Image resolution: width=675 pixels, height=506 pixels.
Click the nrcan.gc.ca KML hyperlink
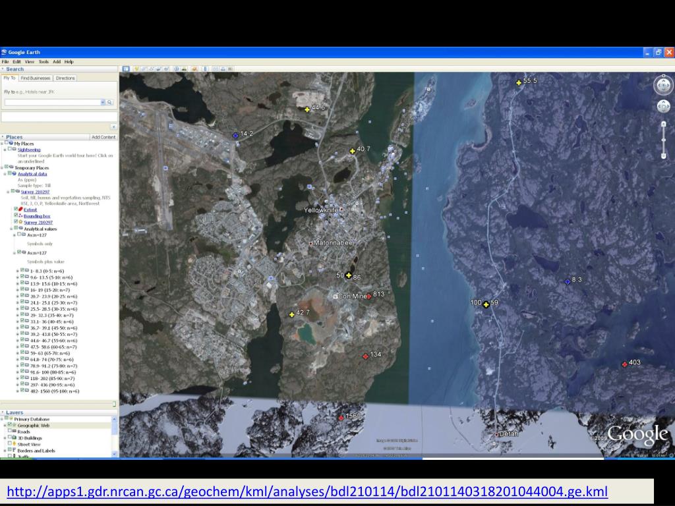[x=307, y=492]
